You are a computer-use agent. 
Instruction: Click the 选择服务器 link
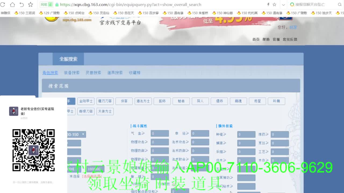click(x=92, y=176)
